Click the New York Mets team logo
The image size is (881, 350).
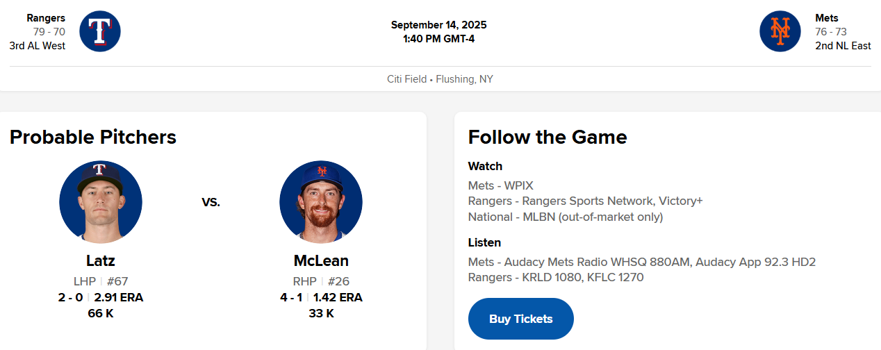coord(780,31)
